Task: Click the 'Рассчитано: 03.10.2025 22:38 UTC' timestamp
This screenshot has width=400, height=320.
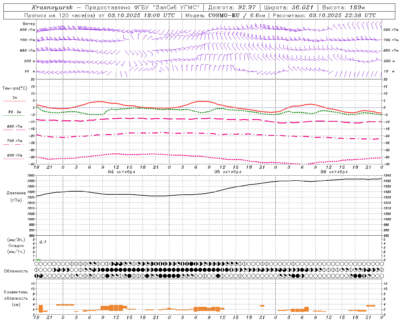Action: 324,15
